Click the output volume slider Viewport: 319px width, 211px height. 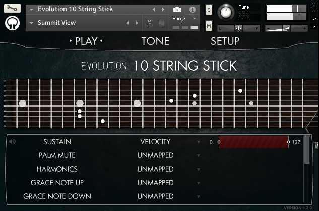(286, 28)
